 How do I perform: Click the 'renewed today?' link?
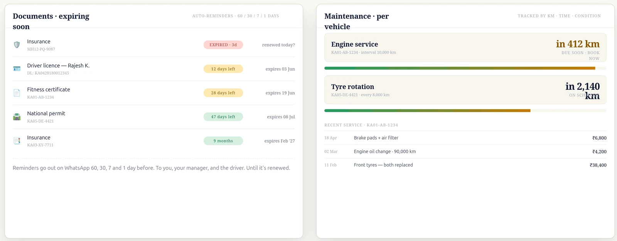[278, 45]
